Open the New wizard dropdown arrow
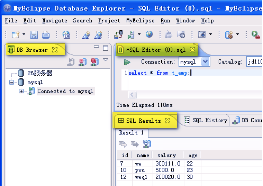Screen dimensions: 263x186 24,34
